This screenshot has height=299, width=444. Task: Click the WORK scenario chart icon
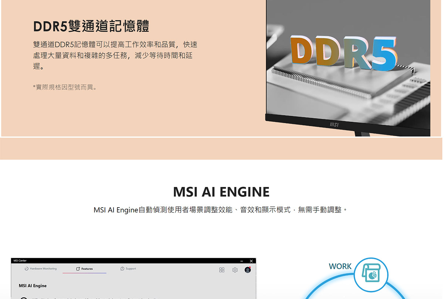[371, 275]
